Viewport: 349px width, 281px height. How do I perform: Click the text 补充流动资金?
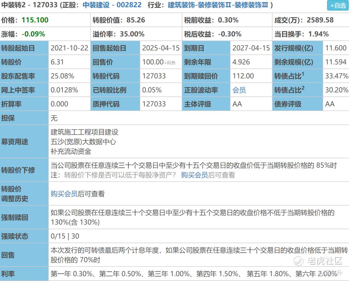click(x=71, y=151)
